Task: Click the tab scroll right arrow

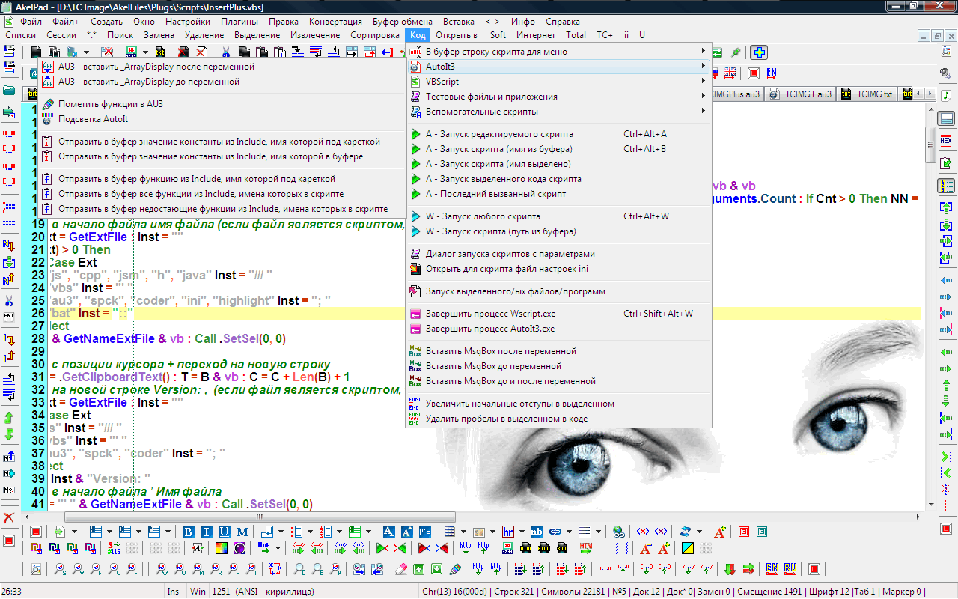Action: click(x=930, y=94)
